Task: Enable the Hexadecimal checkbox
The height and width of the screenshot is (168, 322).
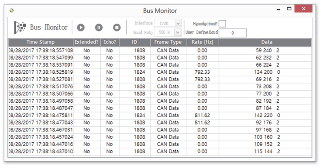Action: 223,24
